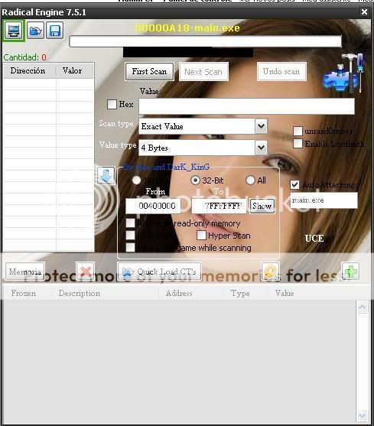Click the tools puzzle piece icon
The image size is (374, 426).
[343, 73]
